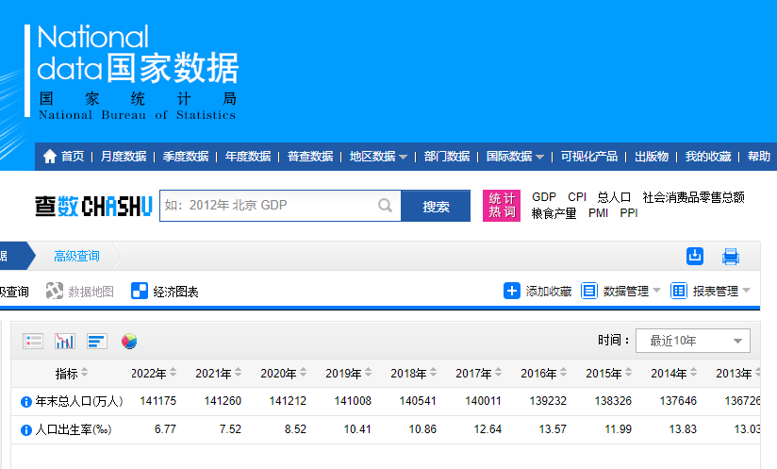Open the 季度数据 menu item
Image resolution: width=777 pixels, height=469 pixels.
click(186, 157)
